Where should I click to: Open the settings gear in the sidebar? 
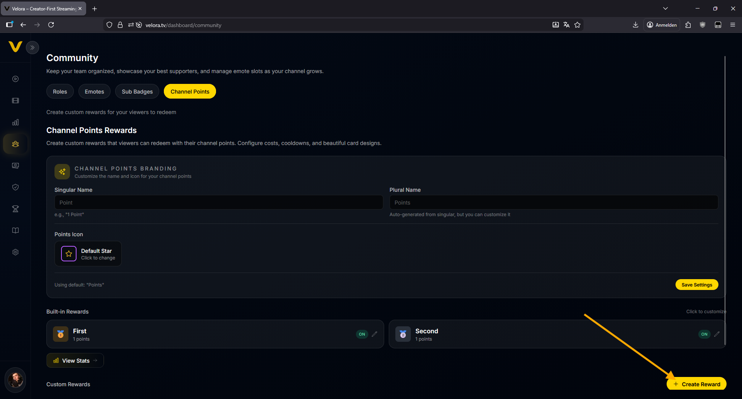click(15, 252)
